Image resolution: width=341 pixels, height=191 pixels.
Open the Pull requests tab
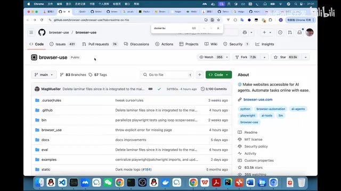pos(100,44)
